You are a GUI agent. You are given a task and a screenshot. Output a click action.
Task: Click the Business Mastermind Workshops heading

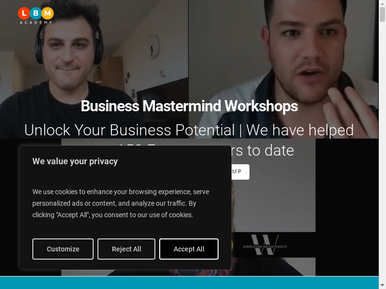[189, 106]
